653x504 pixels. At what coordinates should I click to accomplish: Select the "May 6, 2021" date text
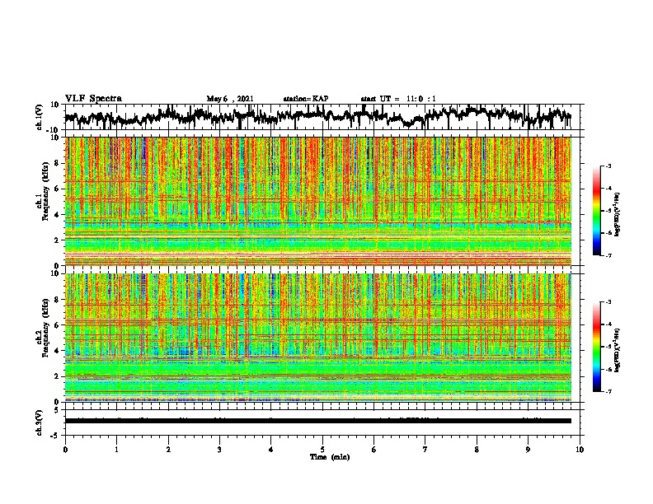point(230,99)
